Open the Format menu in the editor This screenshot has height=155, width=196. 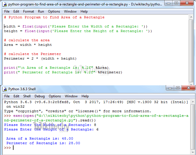29,11
